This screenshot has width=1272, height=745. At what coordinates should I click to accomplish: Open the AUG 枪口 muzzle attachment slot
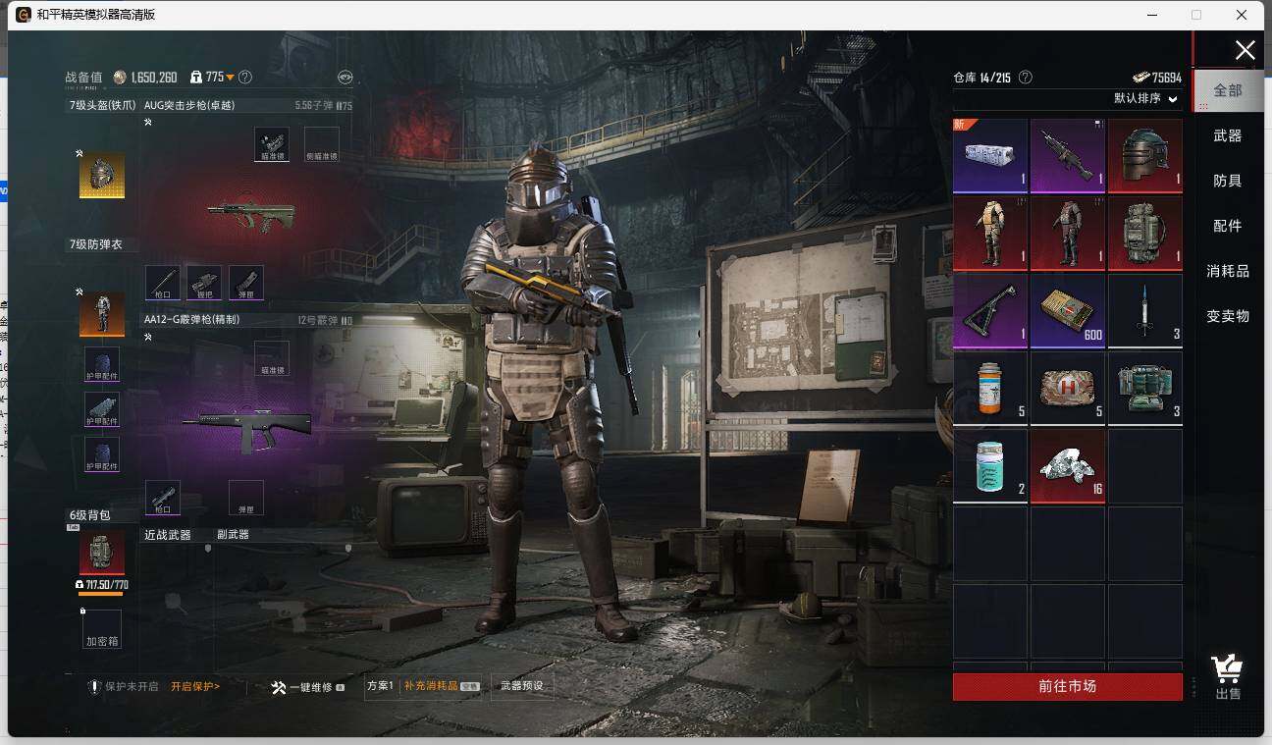click(x=163, y=283)
